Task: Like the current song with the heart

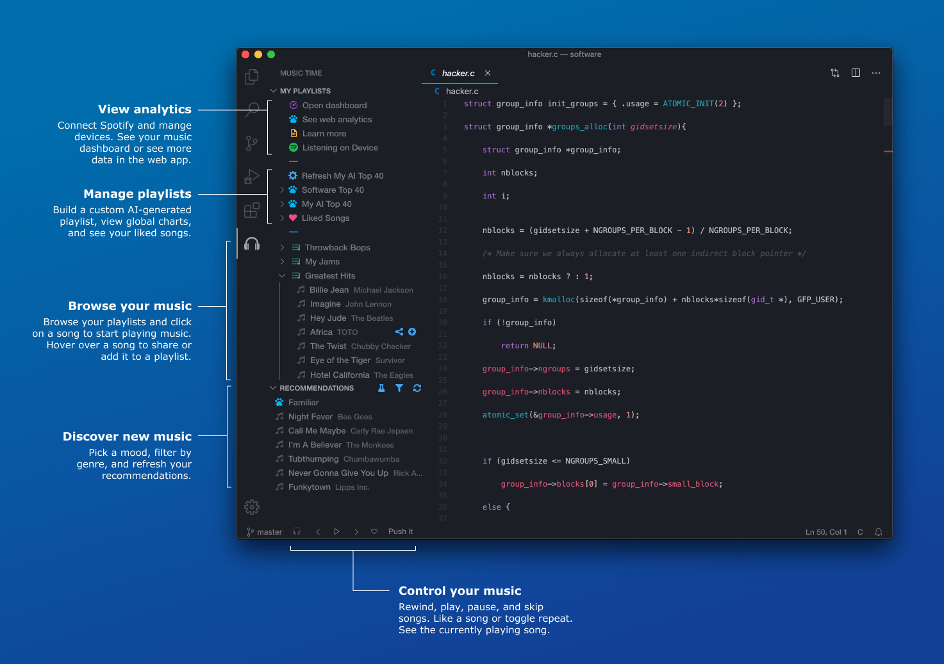Action: [x=374, y=531]
